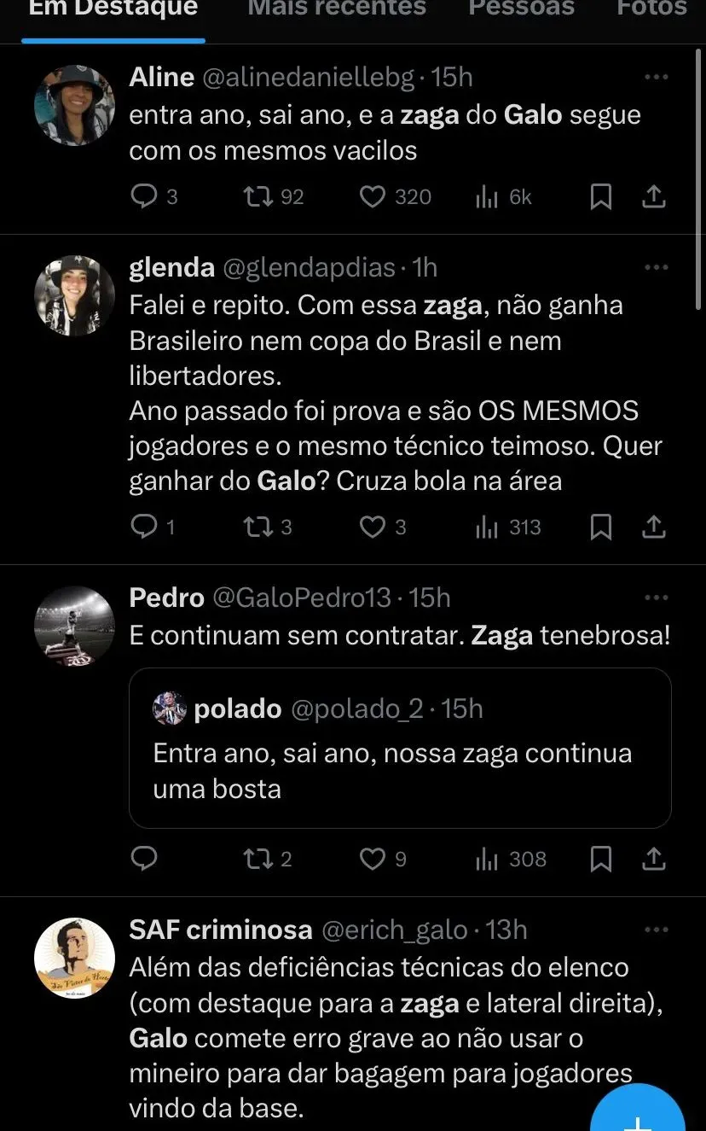View analytics on Pedro's tweet (308)
Image resolution: width=706 pixels, height=1131 pixels.
pos(486,859)
